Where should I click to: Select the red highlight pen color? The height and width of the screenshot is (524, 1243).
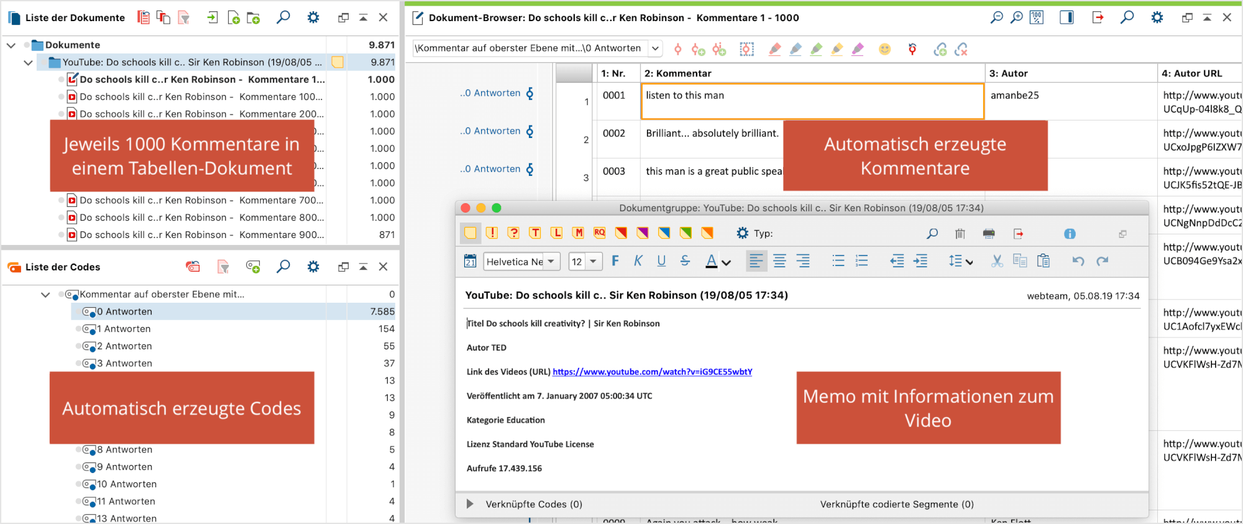pos(774,49)
